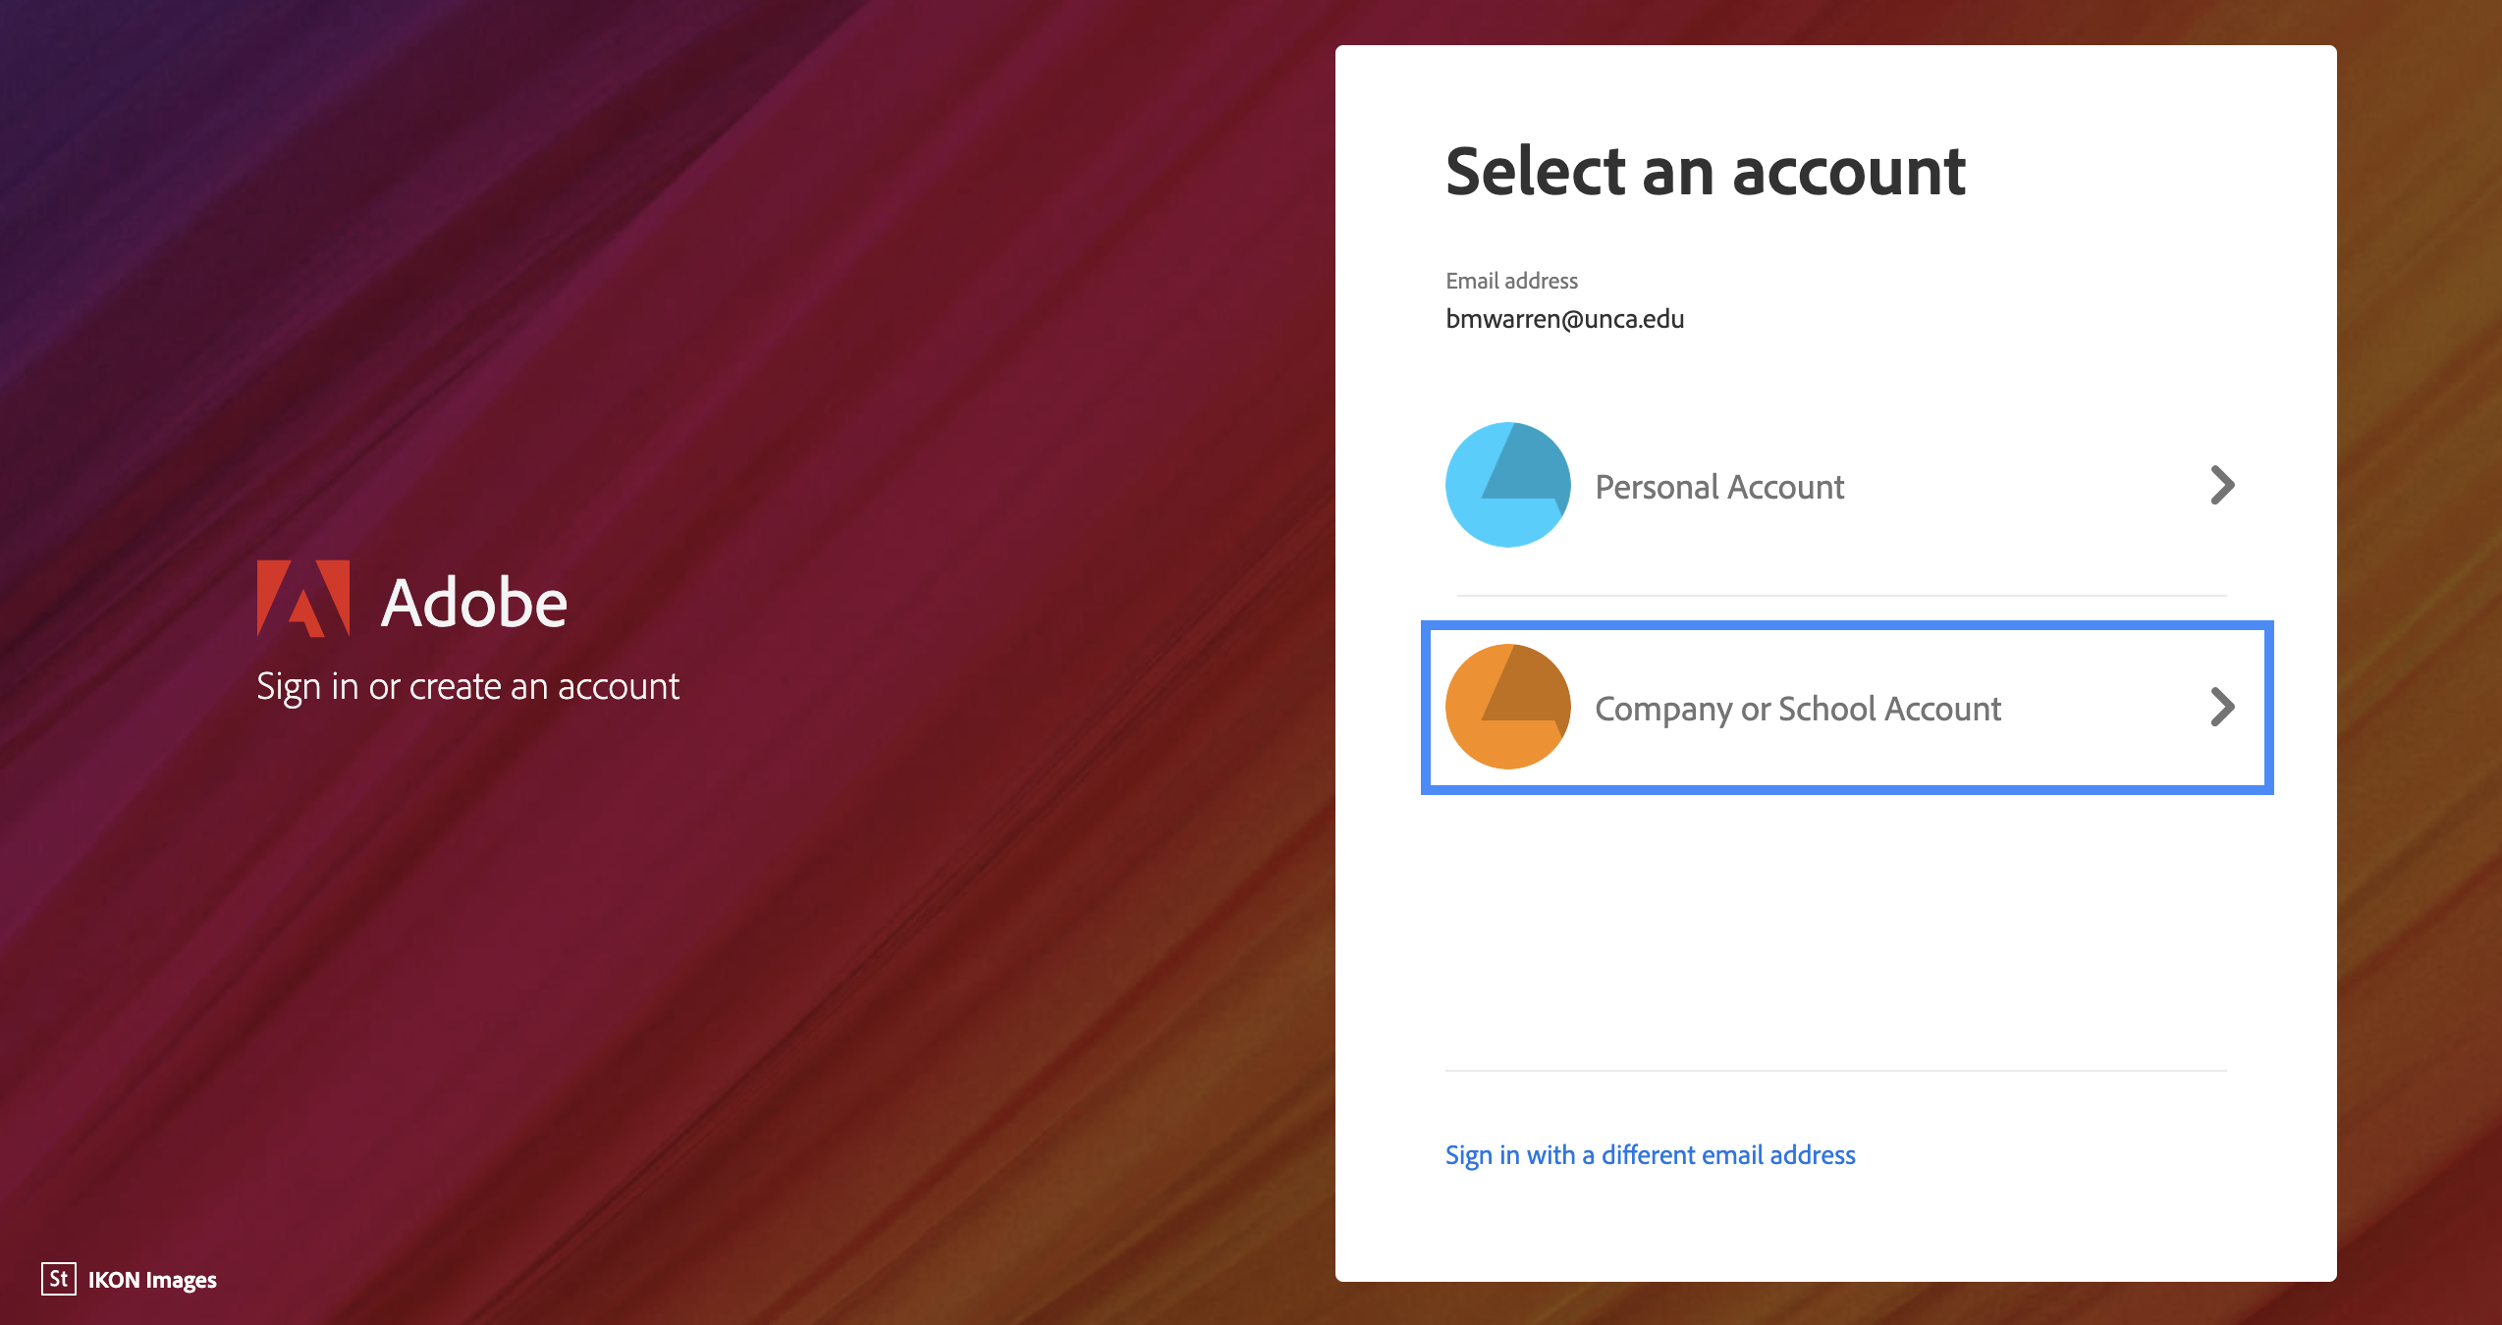This screenshot has width=2502, height=1325.
Task: Click the Adobe Stock "St" badge
Action: click(x=59, y=1278)
